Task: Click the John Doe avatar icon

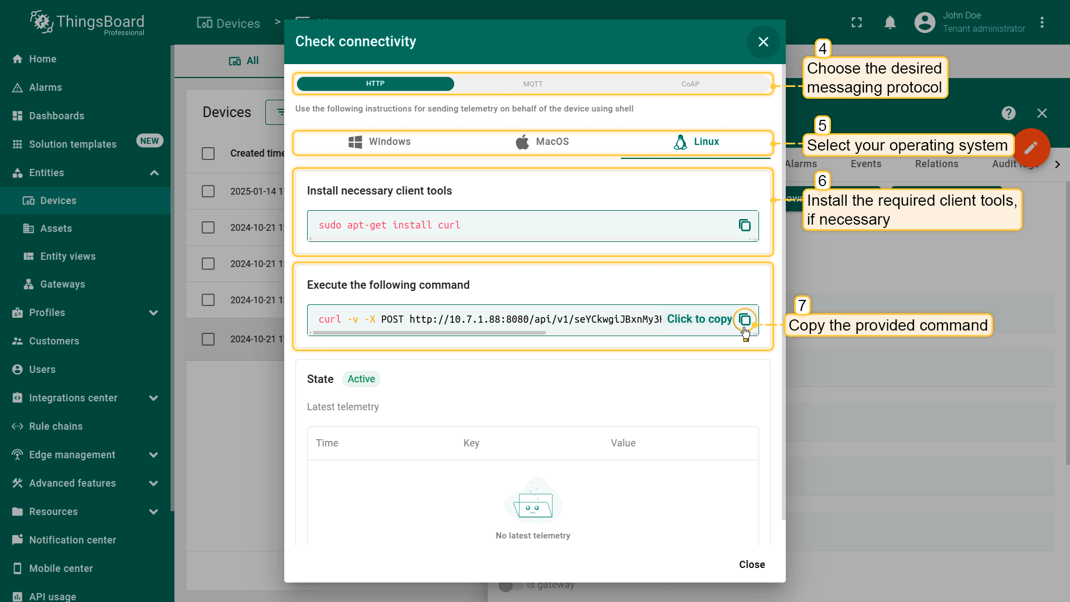Action: tap(925, 22)
